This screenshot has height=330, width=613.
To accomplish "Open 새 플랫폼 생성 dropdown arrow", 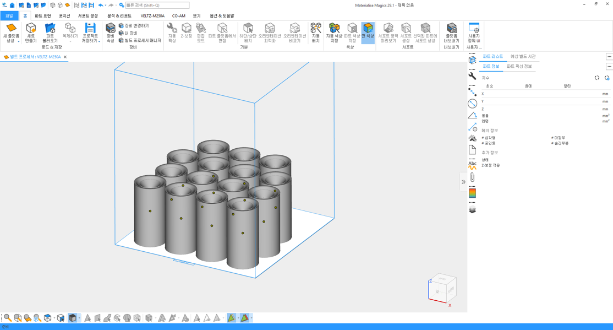I will pos(18,41).
